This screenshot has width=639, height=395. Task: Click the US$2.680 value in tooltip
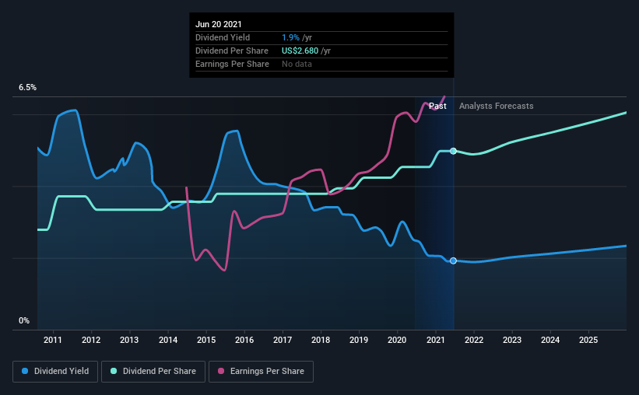pyautogui.click(x=300, y=51)
